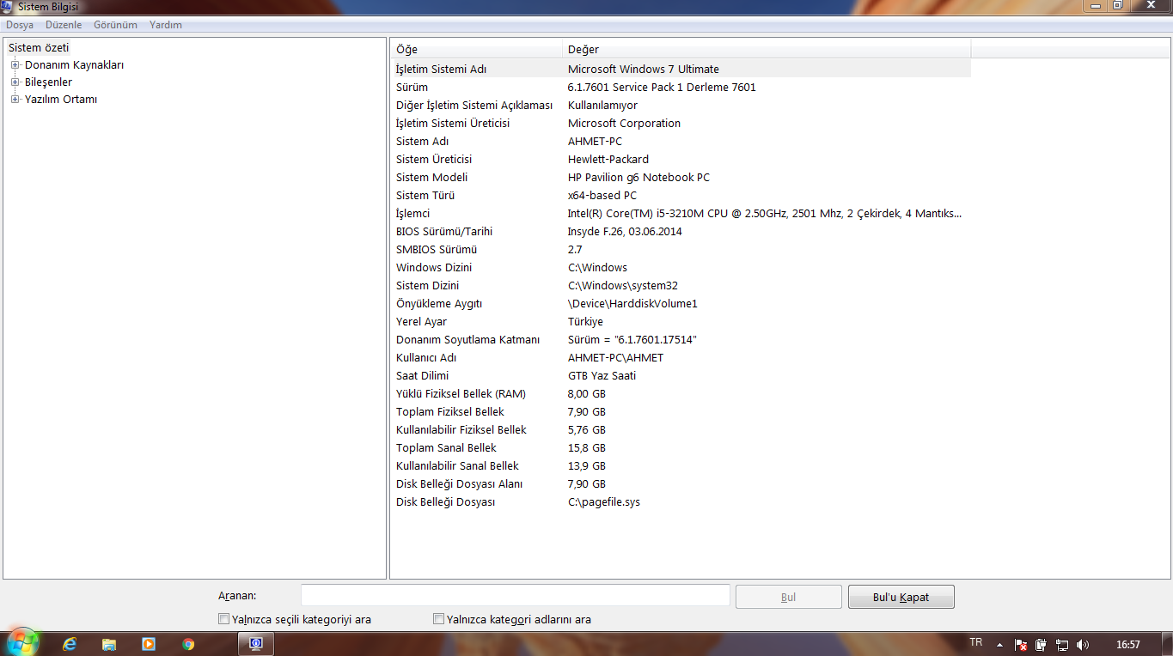Select the Bileşenler tree item
The width and height of the screenshot is (1173, 656).
49,82
